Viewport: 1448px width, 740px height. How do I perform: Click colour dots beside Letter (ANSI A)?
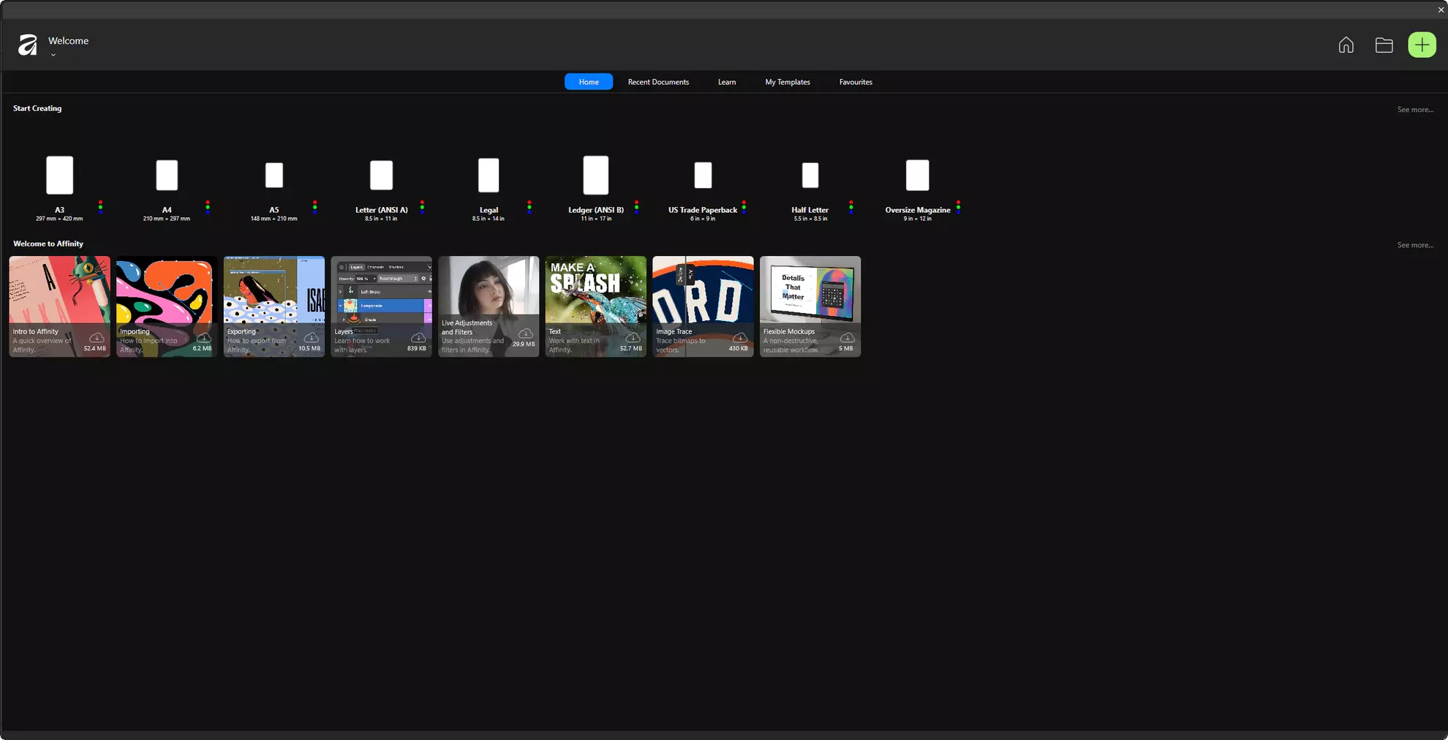click(422, 206)
